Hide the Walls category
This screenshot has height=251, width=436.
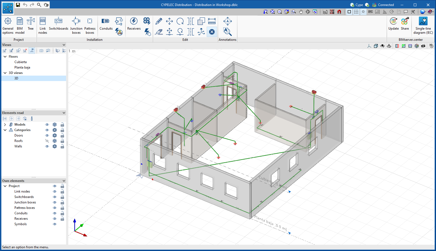(47, 146)
